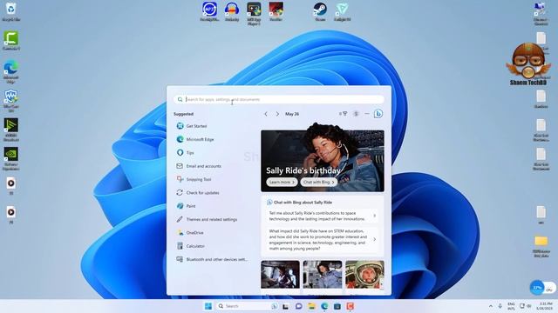The image size is (558, 313).
Task: Click Learn more about Sally Ride
Action: coord(282,182)
